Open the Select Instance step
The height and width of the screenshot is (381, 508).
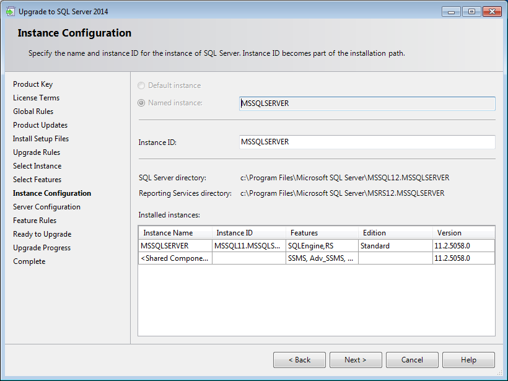(x=37, y=166)
